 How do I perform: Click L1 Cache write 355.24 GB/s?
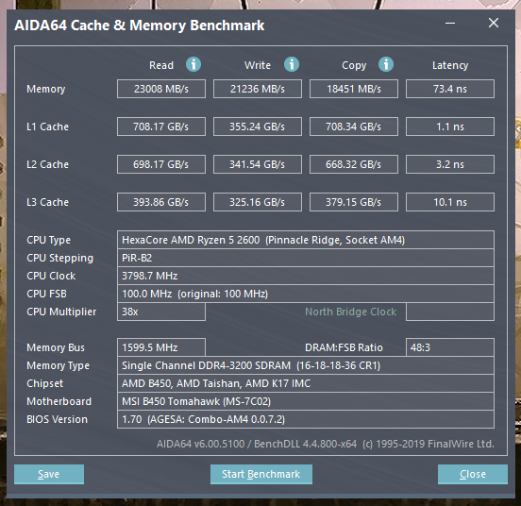point(258,126)
